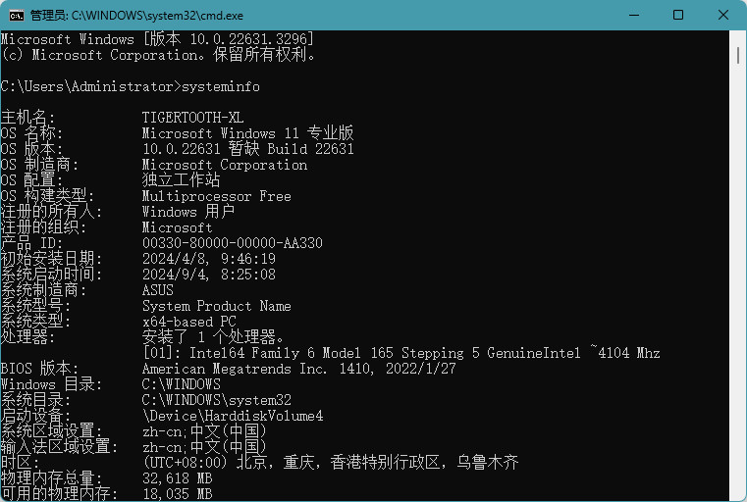
Task: Minimize the command prompt window
Action: [x=631, y=16]
